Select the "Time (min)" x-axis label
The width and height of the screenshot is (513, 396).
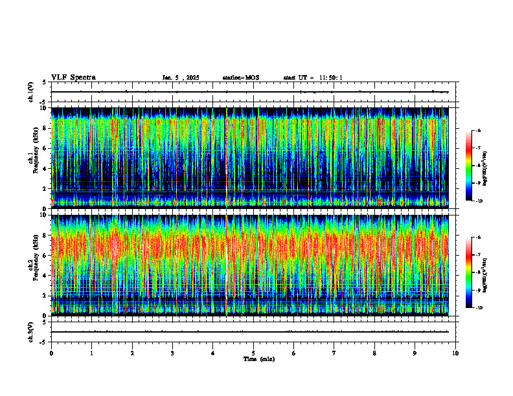pos(259,359)
